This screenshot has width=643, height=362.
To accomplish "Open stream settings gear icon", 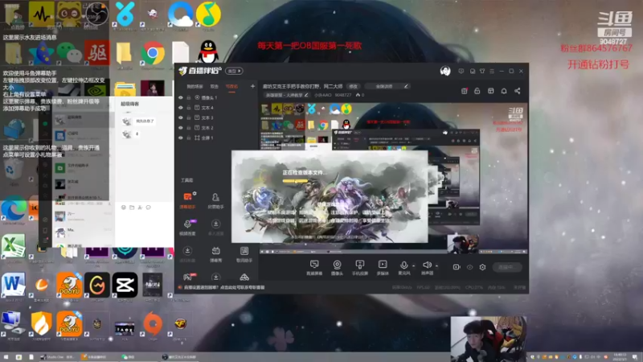I will (x=483, y=267).
